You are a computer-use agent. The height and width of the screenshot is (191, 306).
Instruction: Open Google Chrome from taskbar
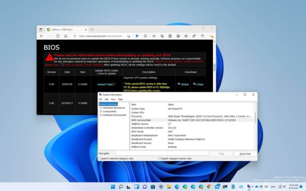pyautogui.click(x=209, y=187)
